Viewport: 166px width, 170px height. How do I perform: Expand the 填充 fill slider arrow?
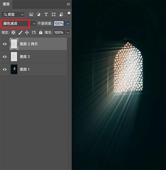[x=68, y=32]
